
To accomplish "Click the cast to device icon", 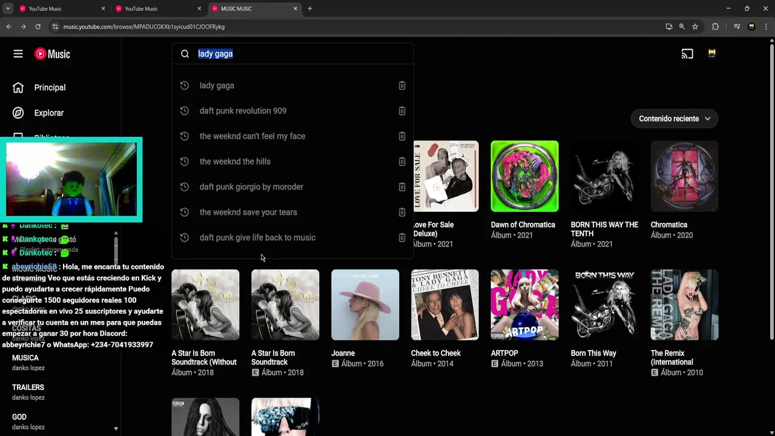I will pos(687,54).
